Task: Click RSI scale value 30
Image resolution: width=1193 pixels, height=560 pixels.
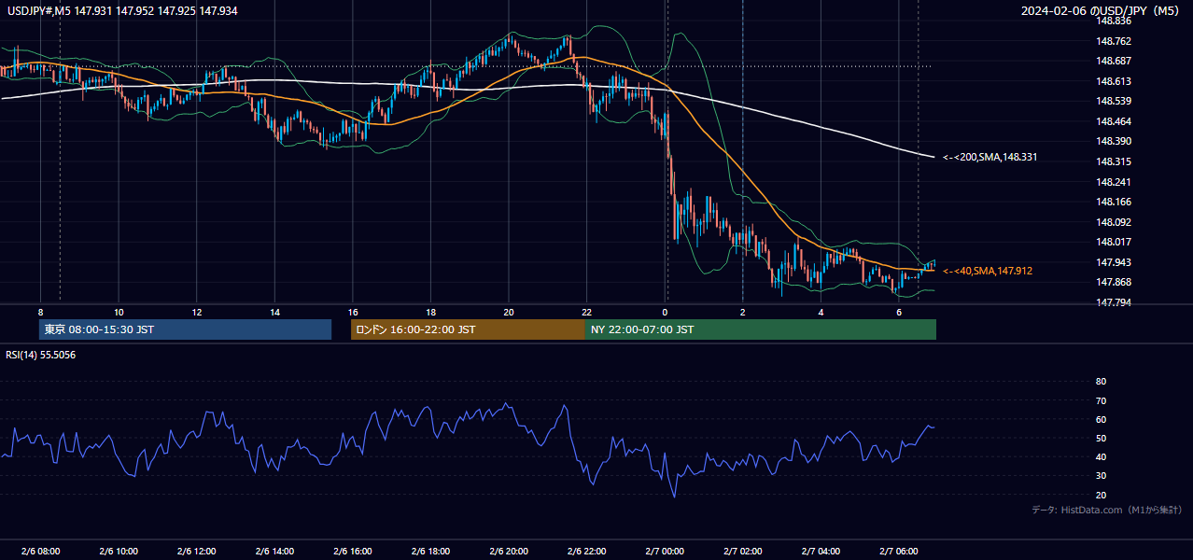Action: [x=1101, y=476]
